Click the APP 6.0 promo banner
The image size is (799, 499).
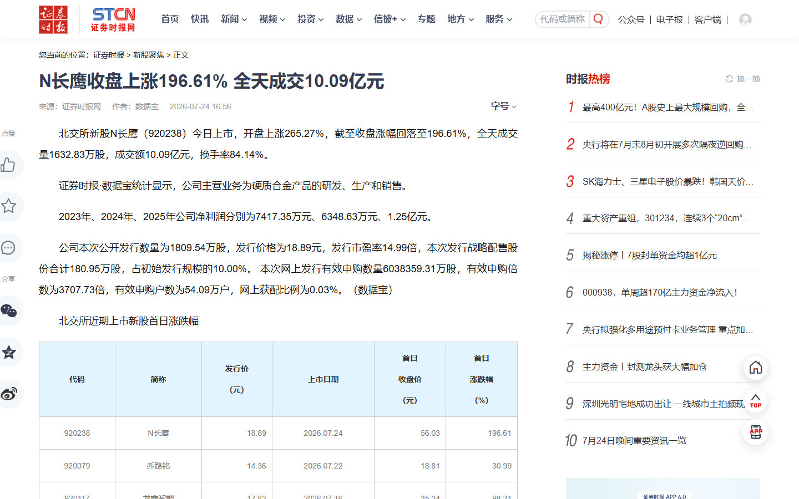click(x=663, y=488)
